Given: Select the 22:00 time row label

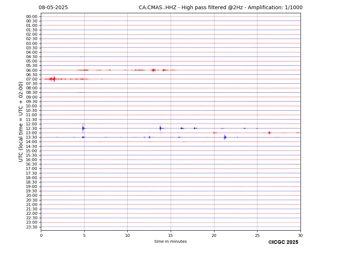Looking at the screenshot, I should coord(32,214).
